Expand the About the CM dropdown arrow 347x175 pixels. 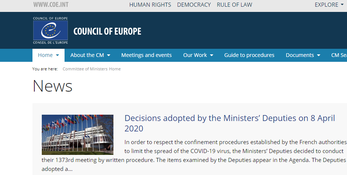(109, 55)
